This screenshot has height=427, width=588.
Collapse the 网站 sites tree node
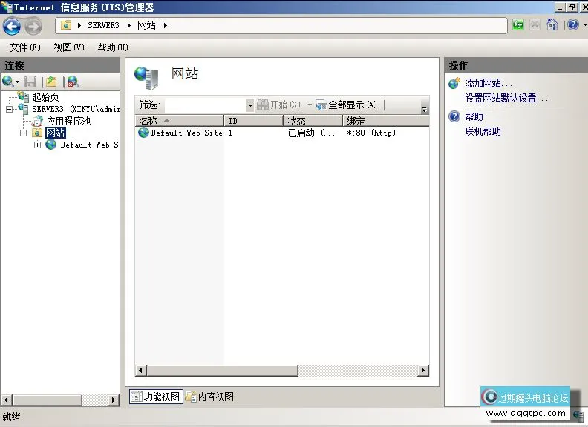(23, 133)
